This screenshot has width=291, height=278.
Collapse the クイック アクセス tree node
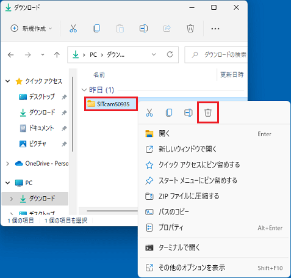[x=7, y=81]
